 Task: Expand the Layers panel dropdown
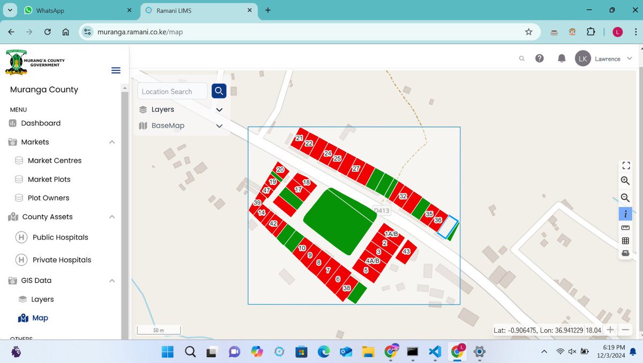(x=219, y=109)
